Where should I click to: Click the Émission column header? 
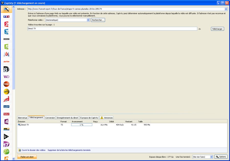(x=38, y=121)
